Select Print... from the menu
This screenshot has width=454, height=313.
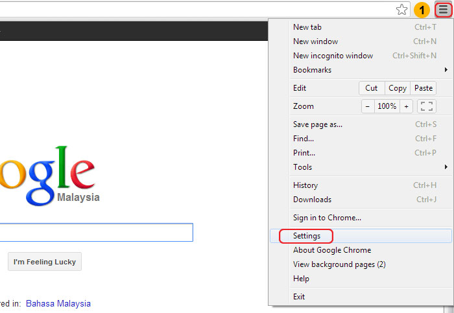pyautogui.click(x=361, y=153)
